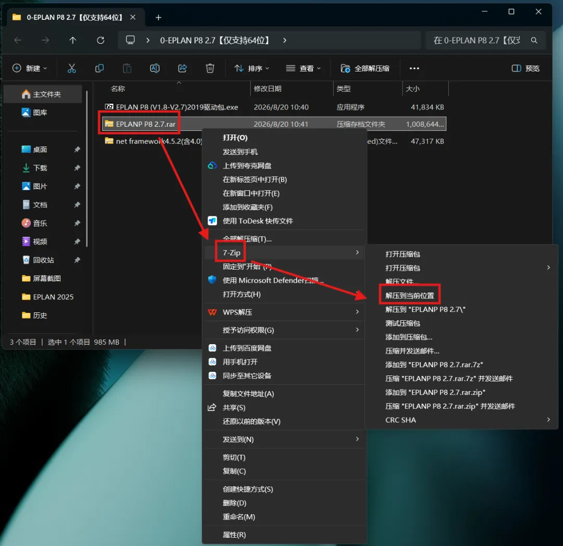The width and height of the screenshot is (563, 546).
Task: Unpin 文档 with its pin icon
Action: tap(77, 205)
